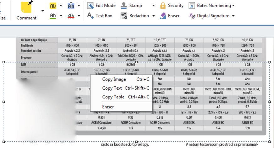Click the Redaction tool
The image size is (274, 148).
(x=135, y=16)
